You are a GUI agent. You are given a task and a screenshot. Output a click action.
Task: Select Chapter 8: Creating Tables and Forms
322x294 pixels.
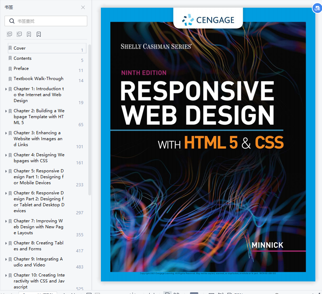[39, 246]
